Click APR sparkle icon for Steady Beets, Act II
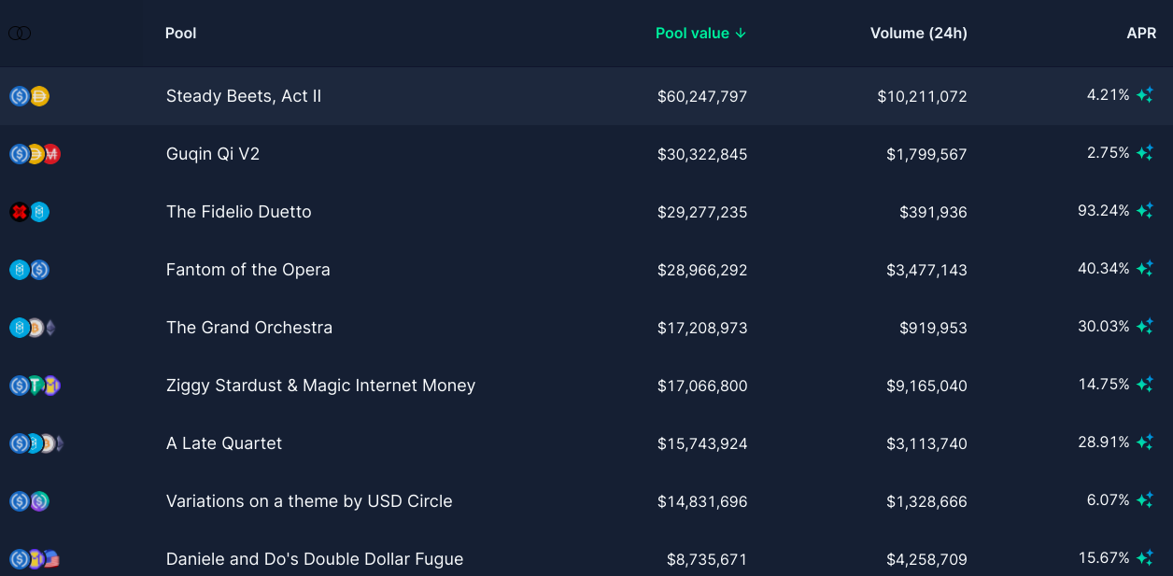Viewport: 1173px width, 576px height. [x=1145, y=95]
